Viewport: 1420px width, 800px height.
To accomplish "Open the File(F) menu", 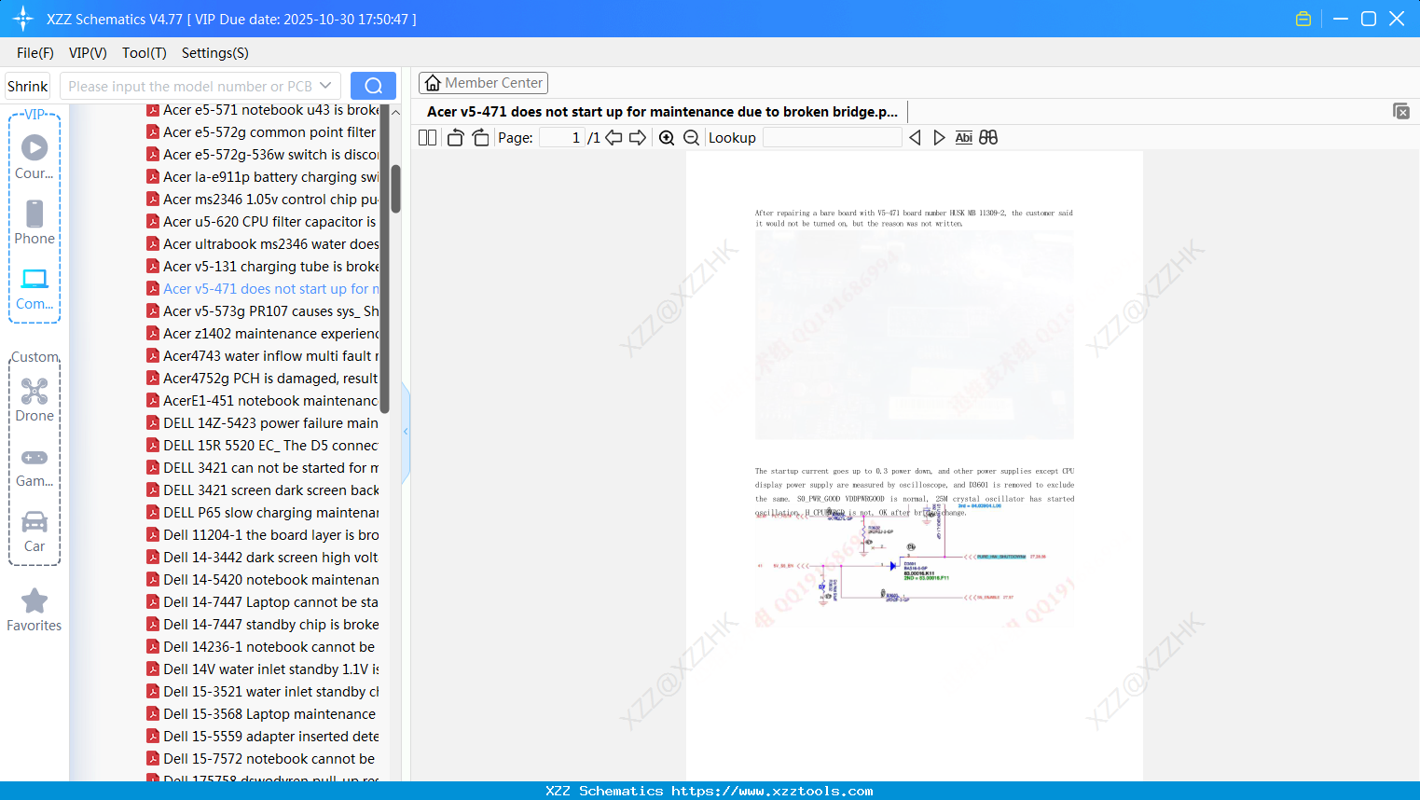I will tap(35, 53).
